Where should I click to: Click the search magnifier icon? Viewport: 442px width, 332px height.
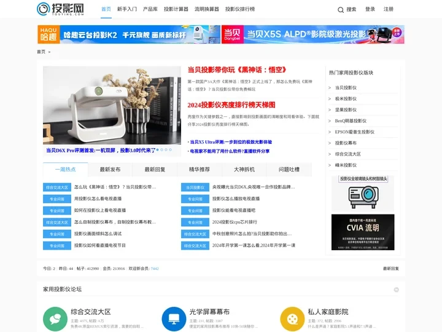click(341, 10)
